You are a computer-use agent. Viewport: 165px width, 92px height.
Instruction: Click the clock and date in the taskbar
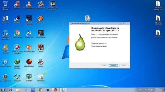point(159,90)
